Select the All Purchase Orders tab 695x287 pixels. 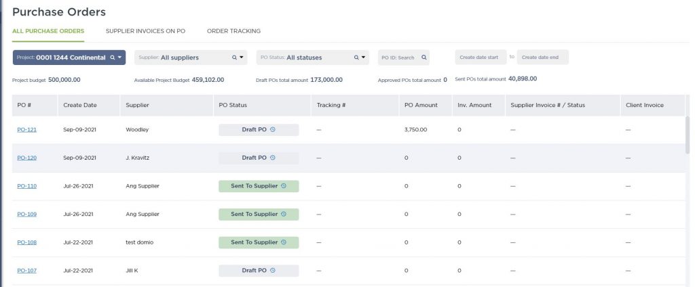[48, 31]
